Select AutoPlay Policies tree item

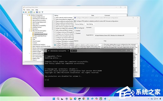[37, 27]
